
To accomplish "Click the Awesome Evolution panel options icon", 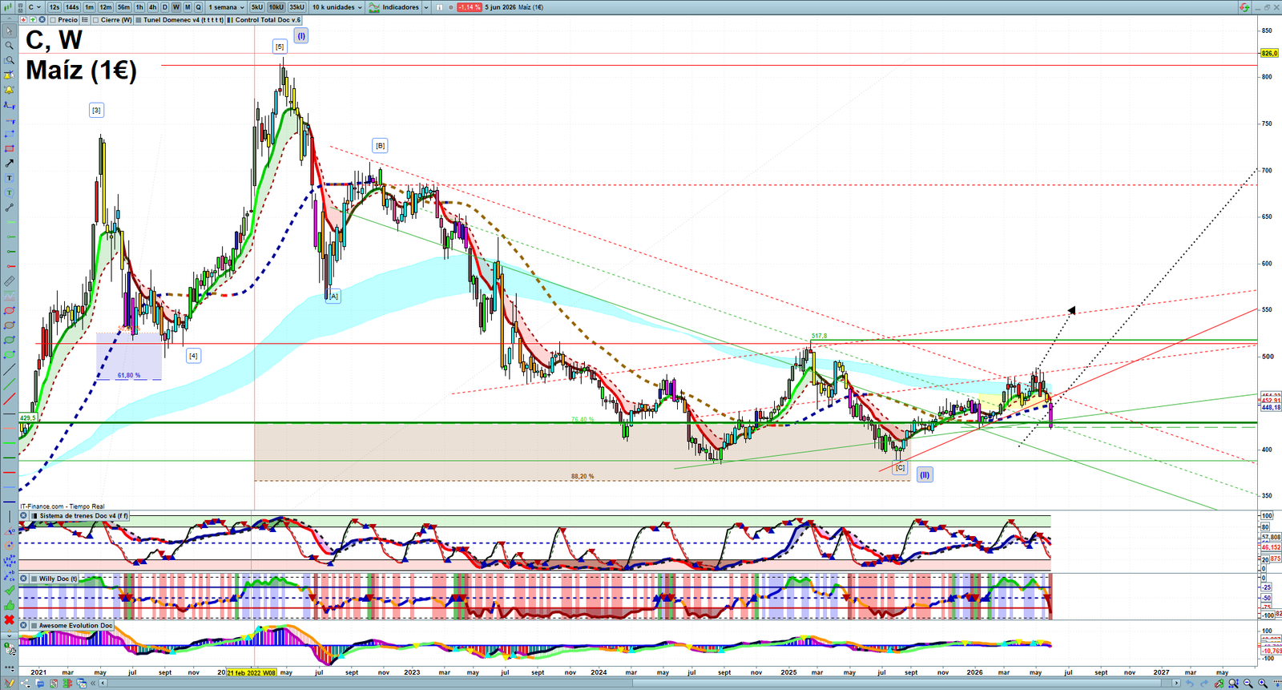I will (x=24, y=625).
